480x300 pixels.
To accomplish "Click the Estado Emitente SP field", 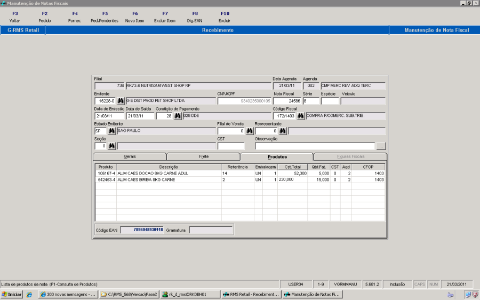I will [101, 131].
